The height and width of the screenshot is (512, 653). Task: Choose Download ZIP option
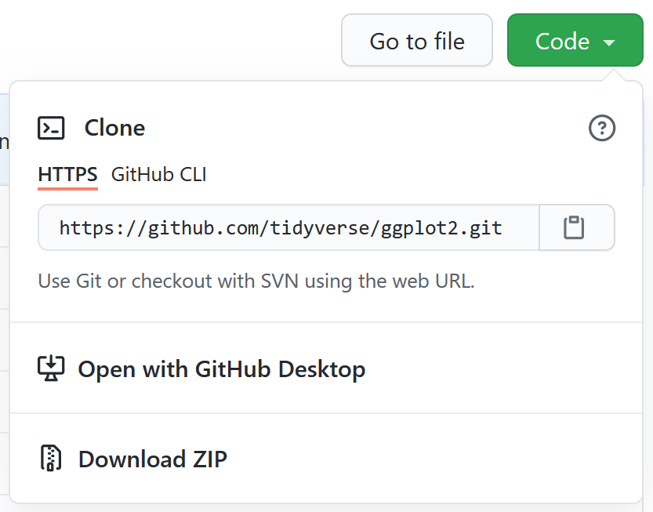(326, 459)
